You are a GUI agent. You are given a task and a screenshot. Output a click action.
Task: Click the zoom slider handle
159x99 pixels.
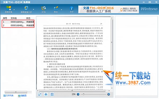click(x=83, y=94)
